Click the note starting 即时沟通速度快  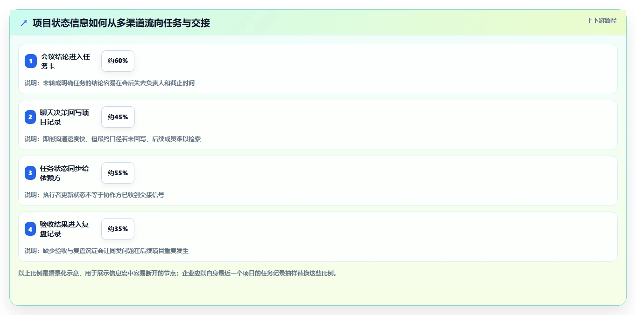point(113,139)
